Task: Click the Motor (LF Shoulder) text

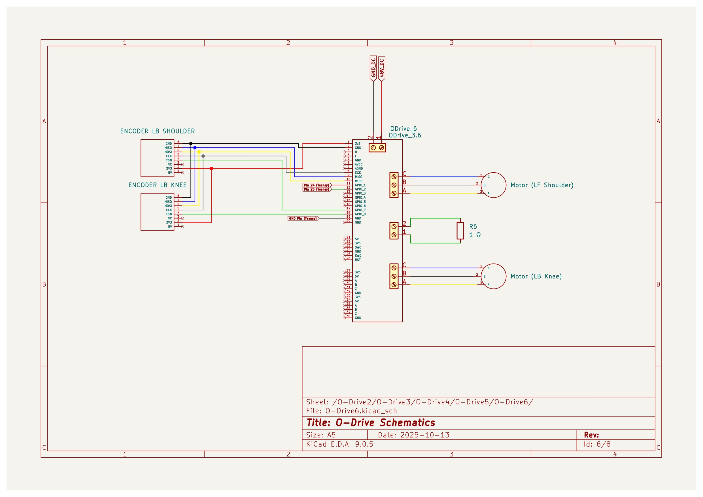Action: coord(542,185)
